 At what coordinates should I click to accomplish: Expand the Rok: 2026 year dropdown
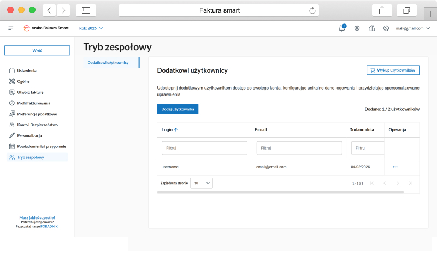[91, 28]
